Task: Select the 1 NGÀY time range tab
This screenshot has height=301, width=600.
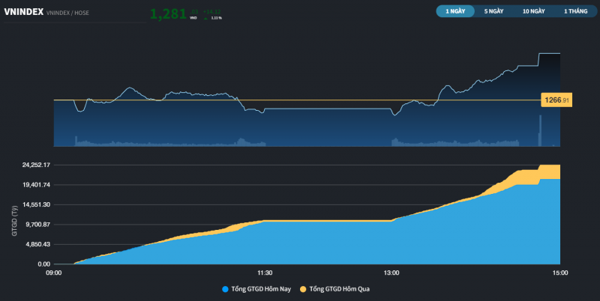Action: 454,11
